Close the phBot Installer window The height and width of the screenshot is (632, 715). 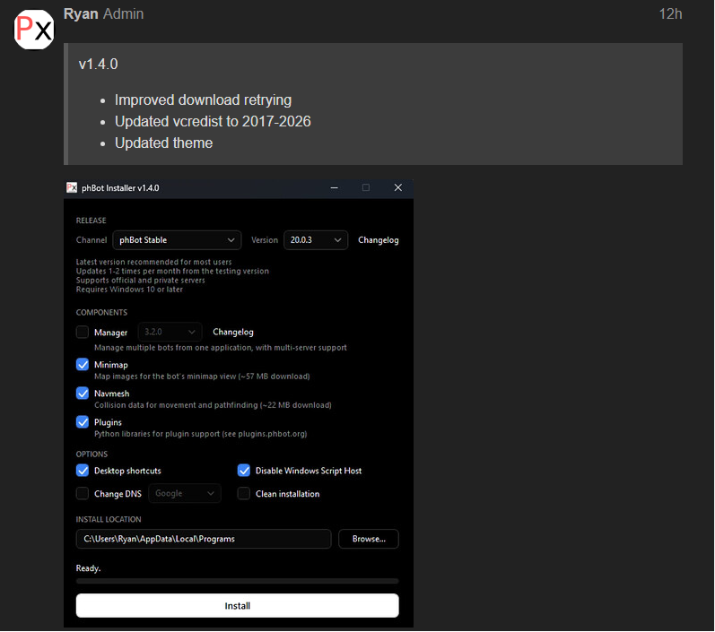(398, 187)
